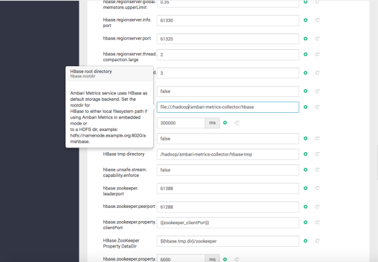Click the green plus icon beside the 300000 ms field

point(225,123)
